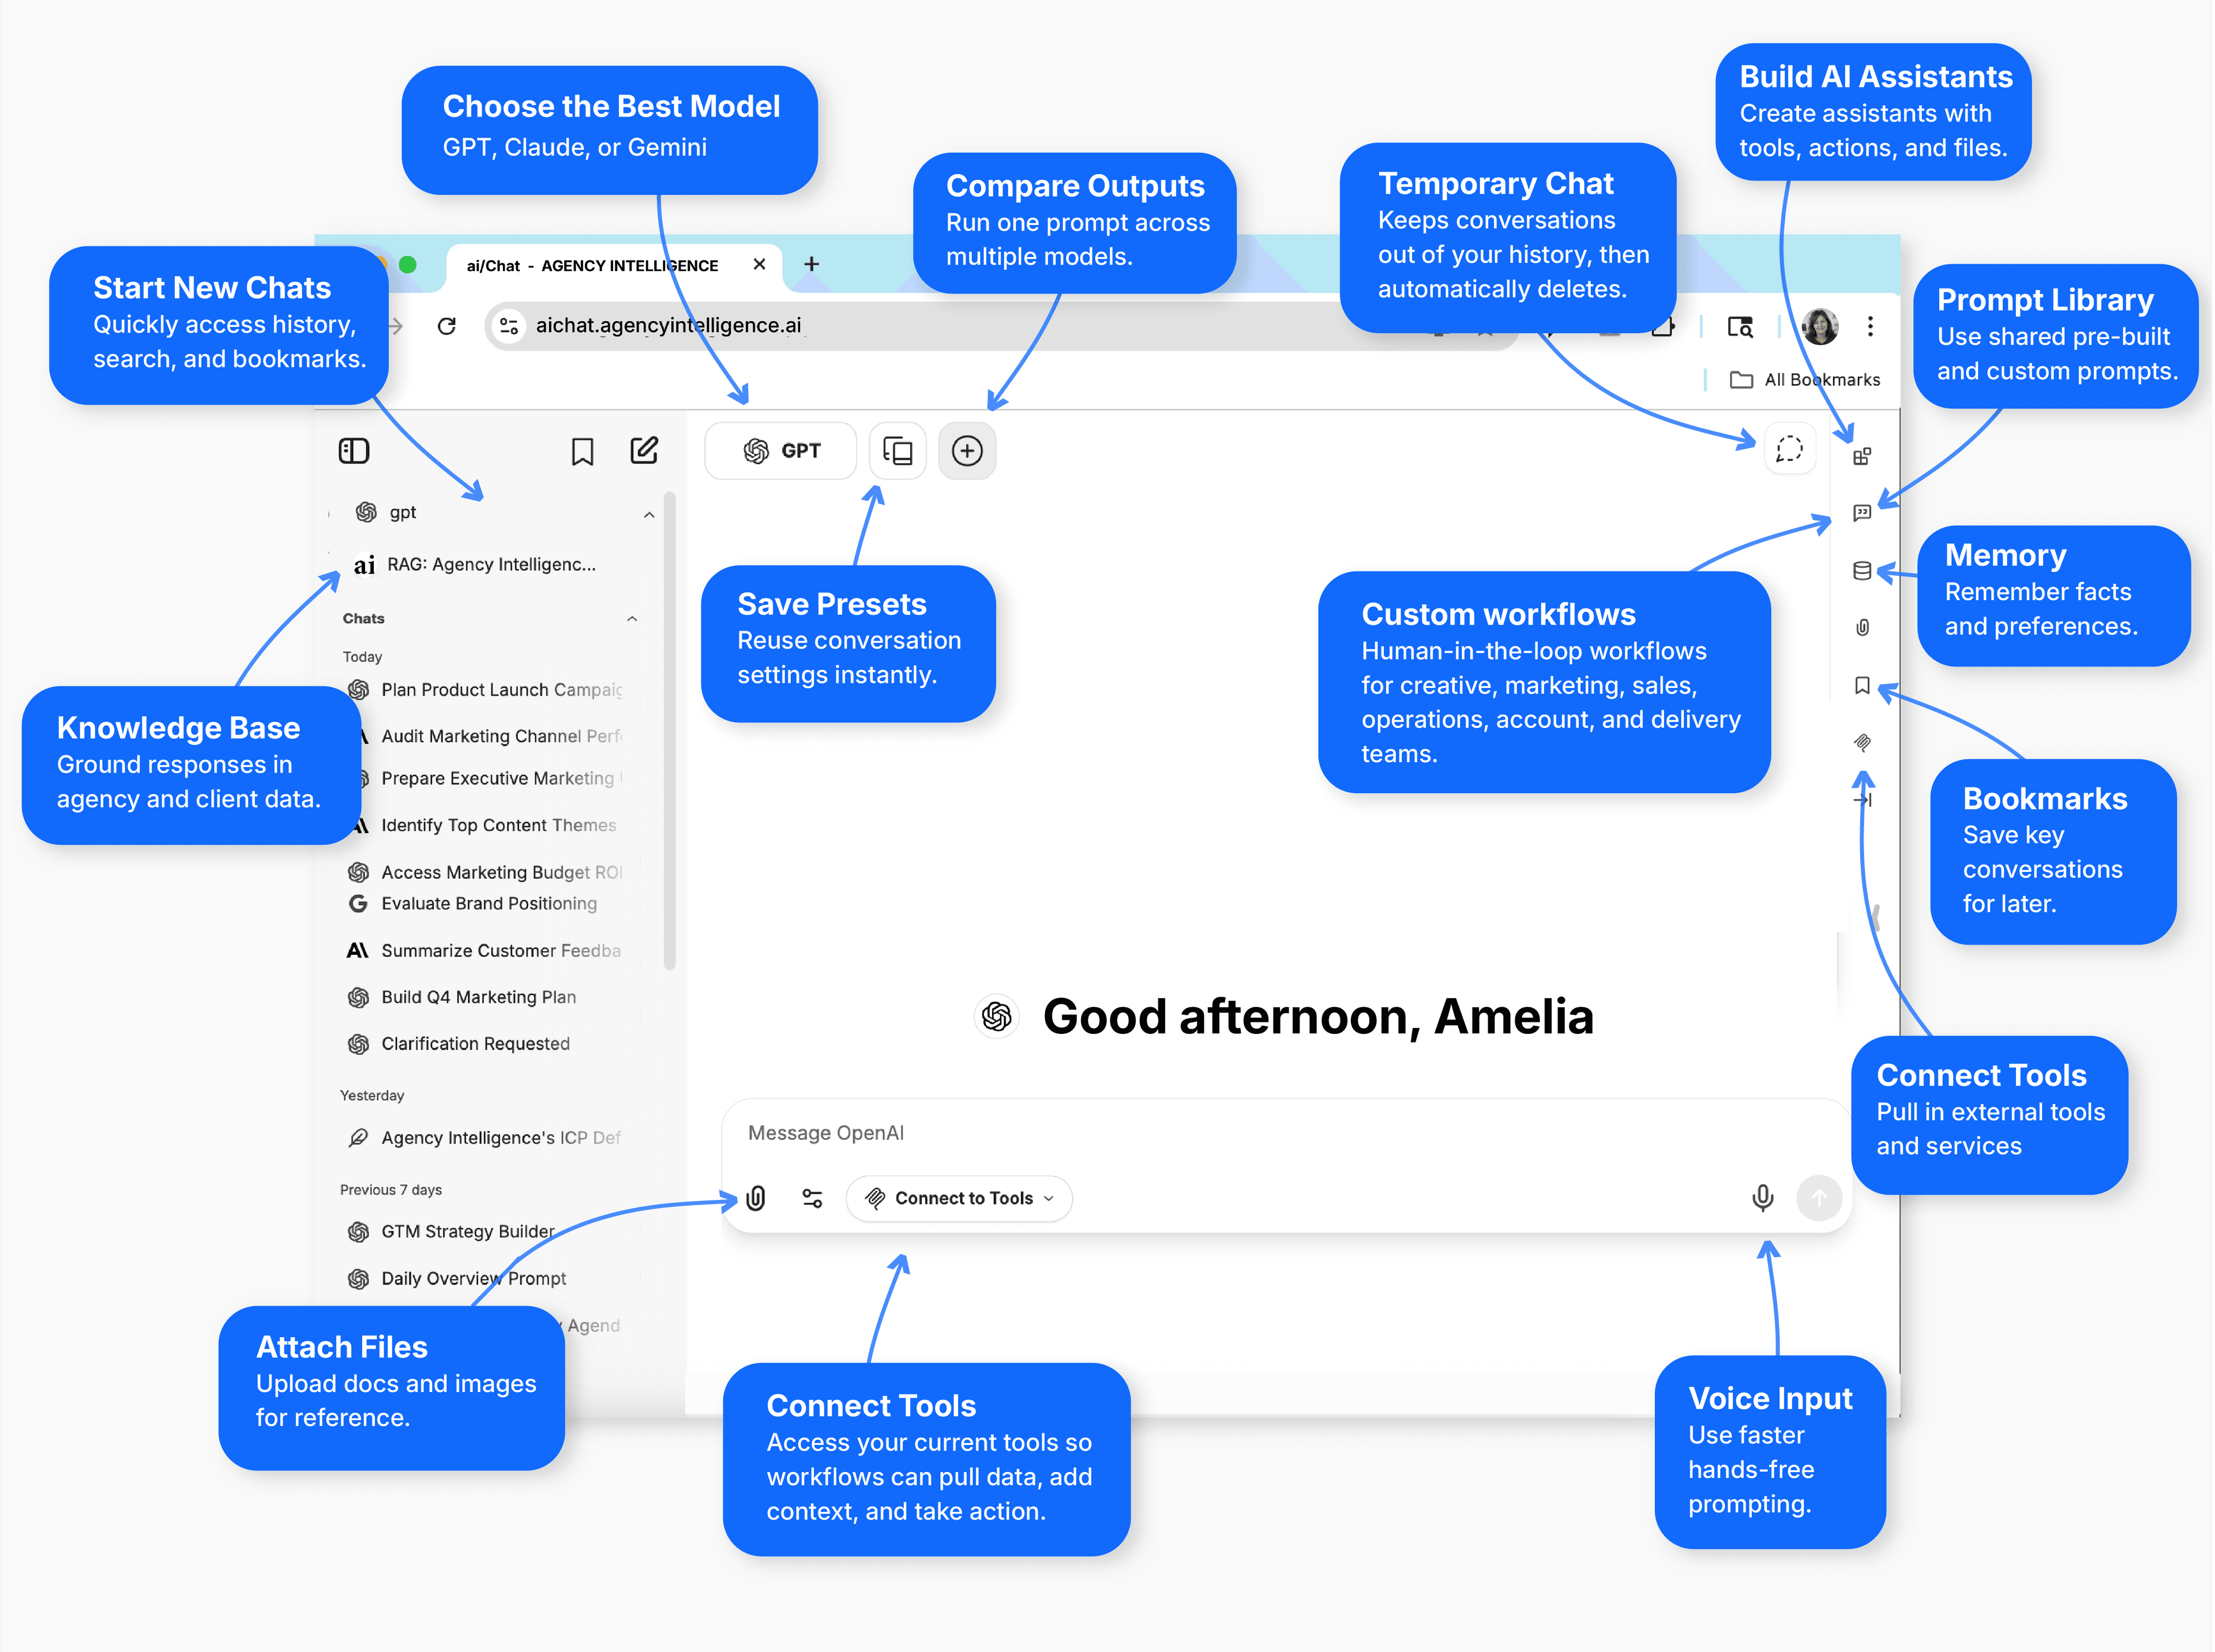This screenshot has height=1652, width=2215.
Task: Open the attachments paperclip in the right rail
Action: point(1862,628)
